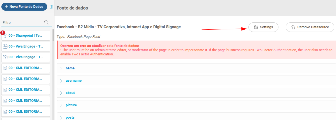Screen dimensions: 336x120
Task: Click the Sharepoint datasource icon with error badge
Action: click(5, 36)
